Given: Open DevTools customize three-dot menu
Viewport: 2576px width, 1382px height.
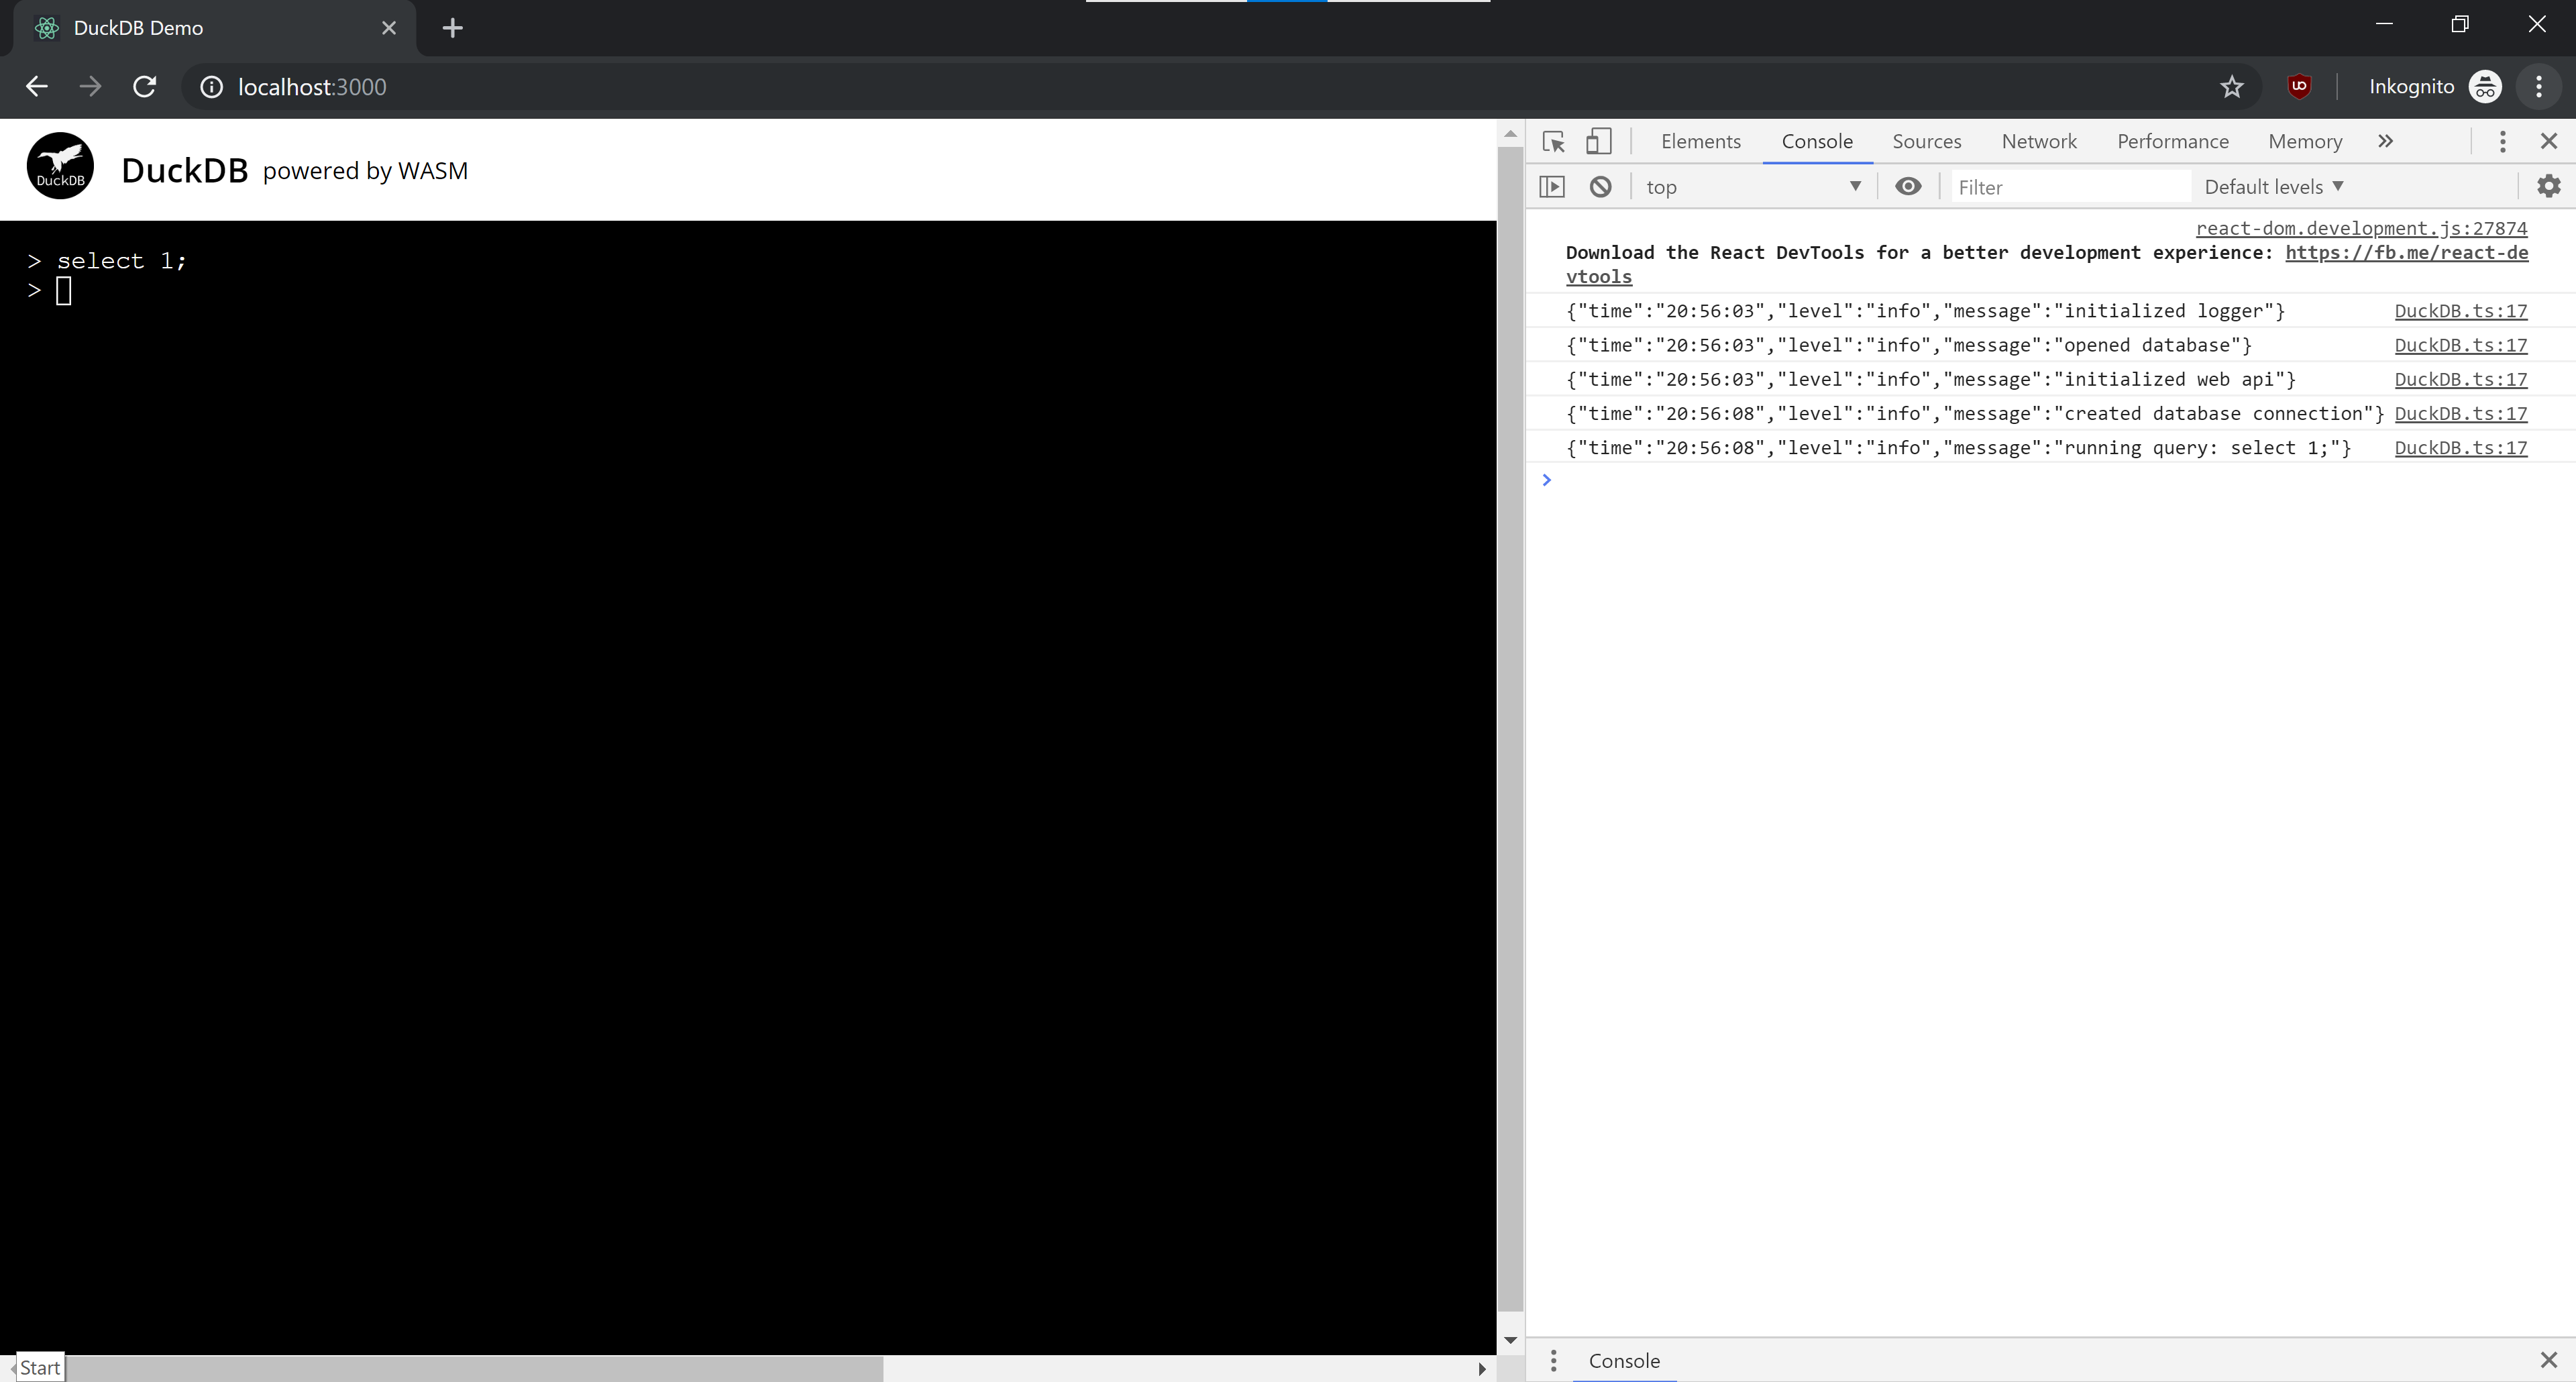Looking at the screenshot, I should coord(2502,142).
